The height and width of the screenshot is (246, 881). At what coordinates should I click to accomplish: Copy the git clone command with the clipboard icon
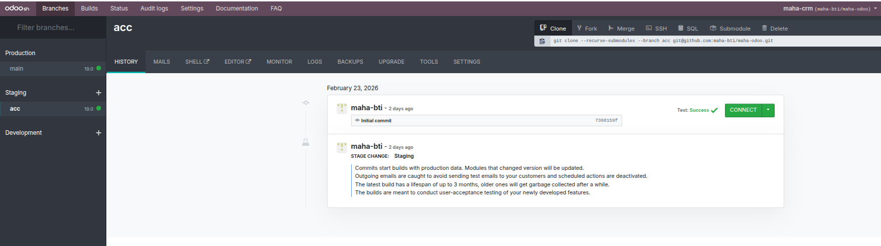point(542,41)
